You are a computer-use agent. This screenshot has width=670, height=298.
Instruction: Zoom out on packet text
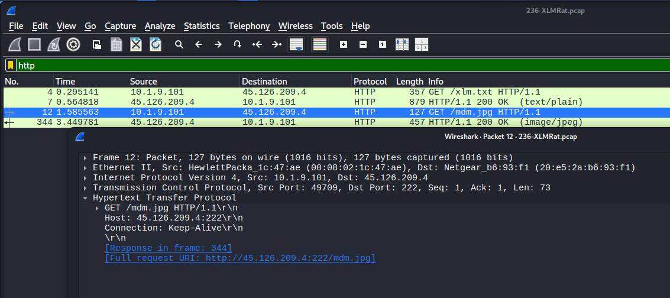coord(362,44)
